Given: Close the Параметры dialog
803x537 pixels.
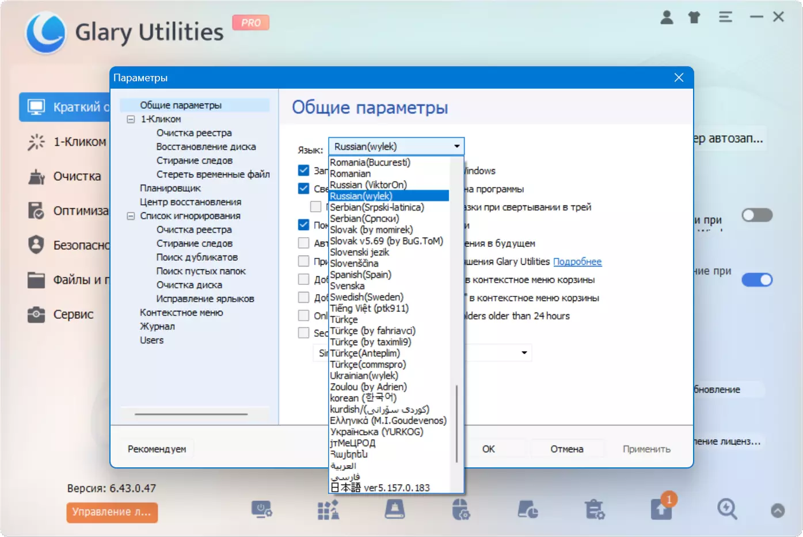Looking at the screenshot, I should pos(679,78).
